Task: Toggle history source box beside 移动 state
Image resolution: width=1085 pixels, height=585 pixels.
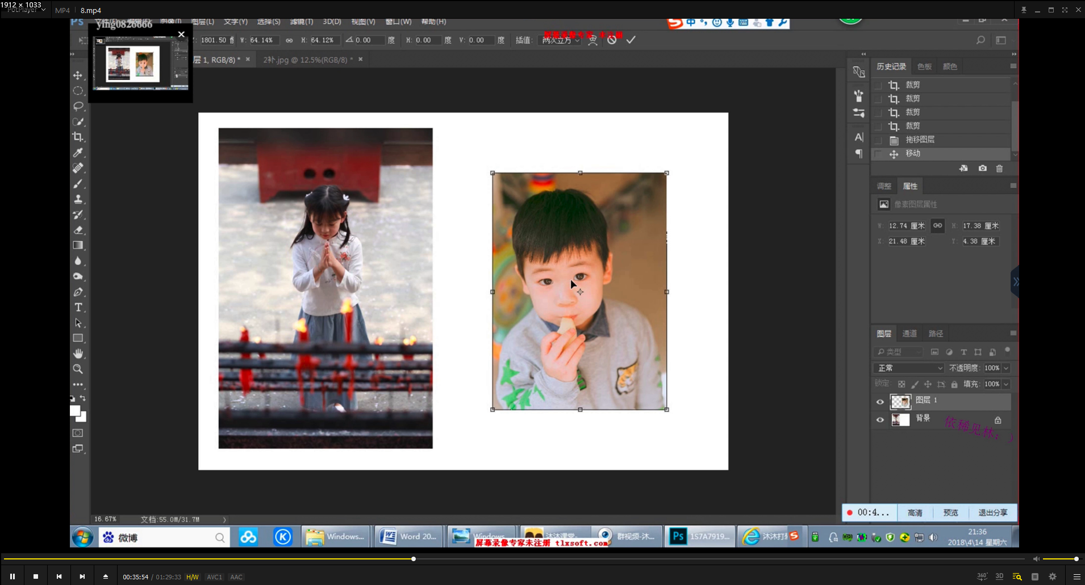Action: [879, 154]
